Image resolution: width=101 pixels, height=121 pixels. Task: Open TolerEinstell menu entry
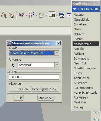86,78
